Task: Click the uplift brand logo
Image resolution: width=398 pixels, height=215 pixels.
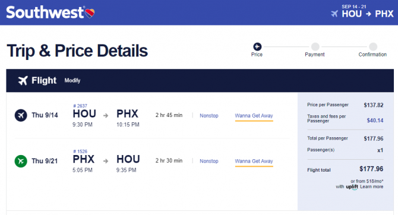Action: tap(352, 187)
